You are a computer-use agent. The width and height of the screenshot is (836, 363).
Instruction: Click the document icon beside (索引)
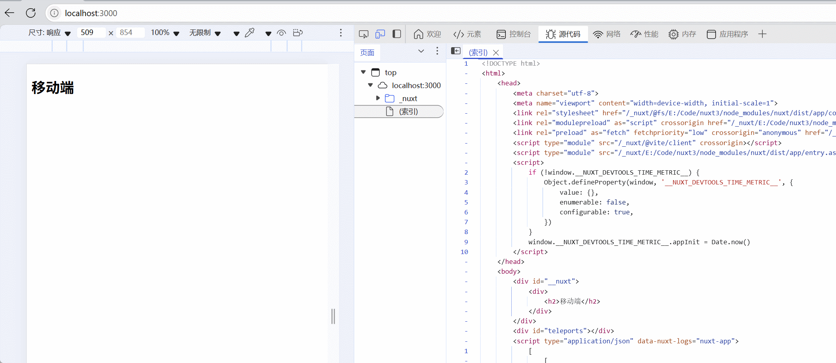(390, 111)
